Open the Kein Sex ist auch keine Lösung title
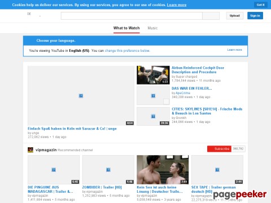This screenshot has height=203, width=271. coord(160,189)
